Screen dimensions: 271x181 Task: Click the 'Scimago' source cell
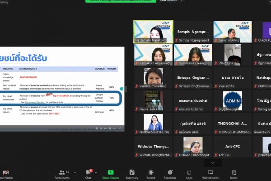99,112
